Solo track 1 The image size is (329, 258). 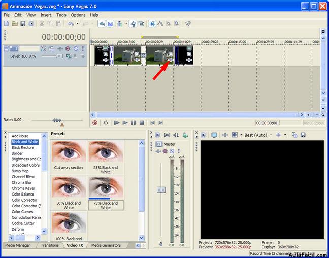click(x=83, y=49)
